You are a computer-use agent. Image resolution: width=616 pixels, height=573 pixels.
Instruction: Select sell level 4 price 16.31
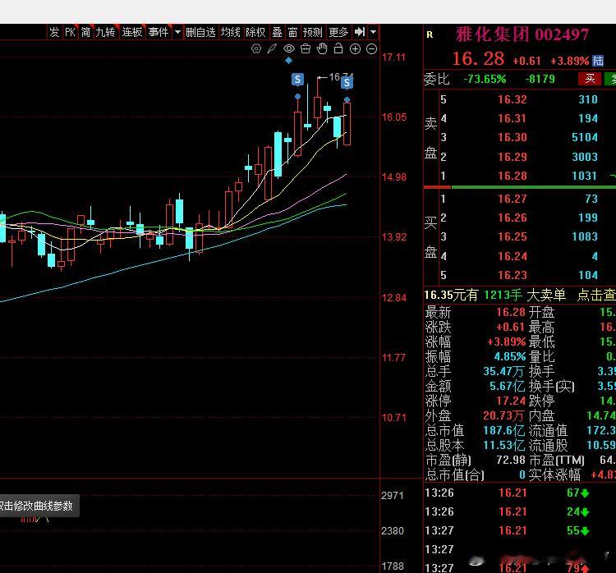point(513,118)
